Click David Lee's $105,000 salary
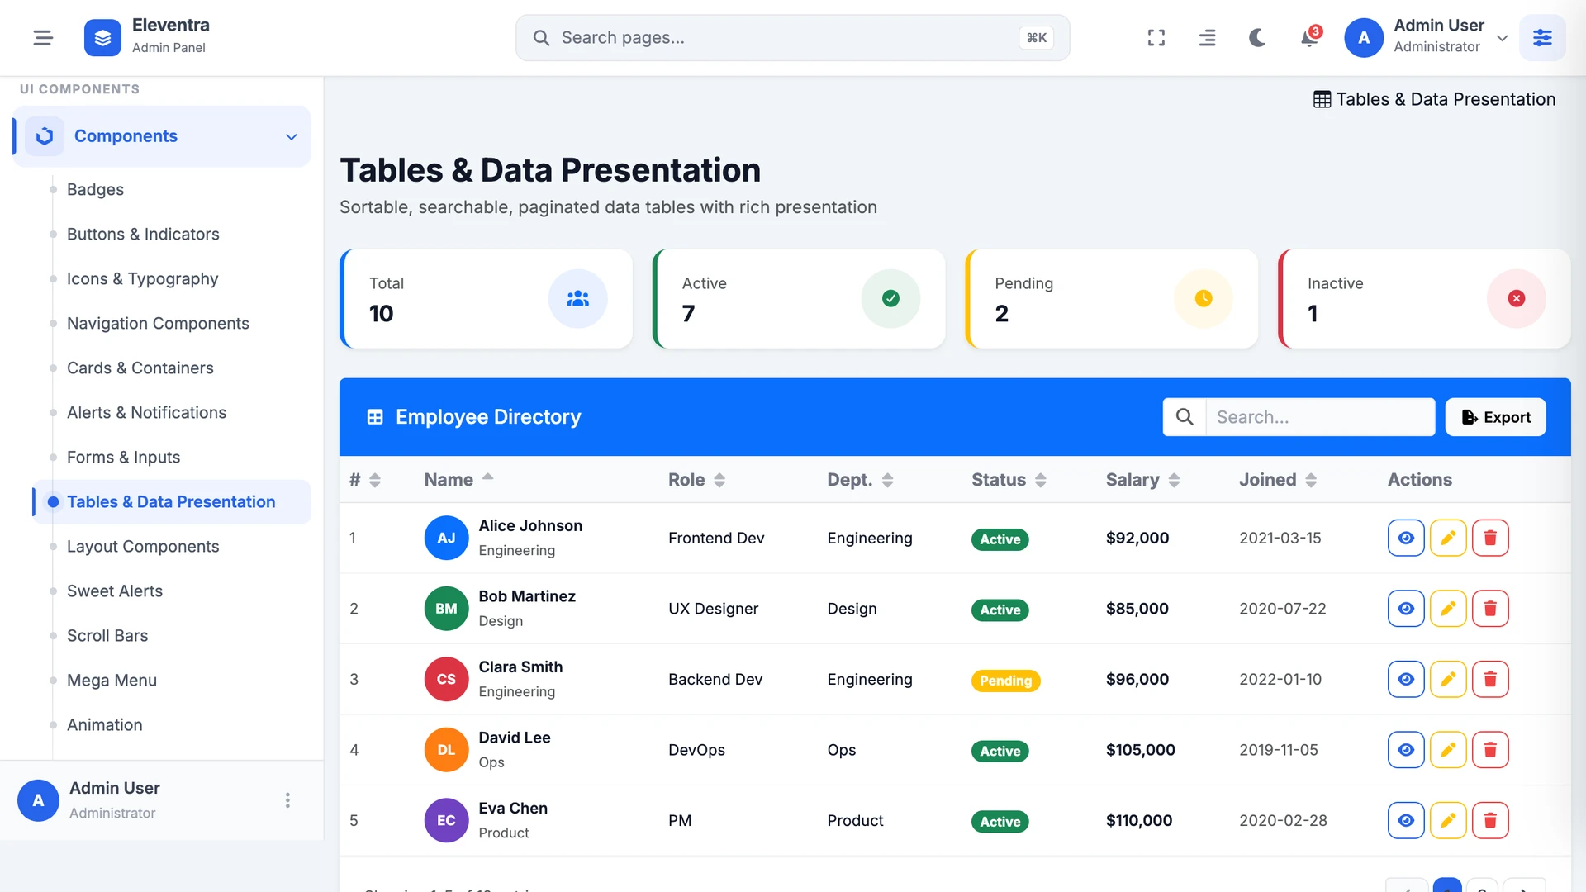 [1141, 750]
